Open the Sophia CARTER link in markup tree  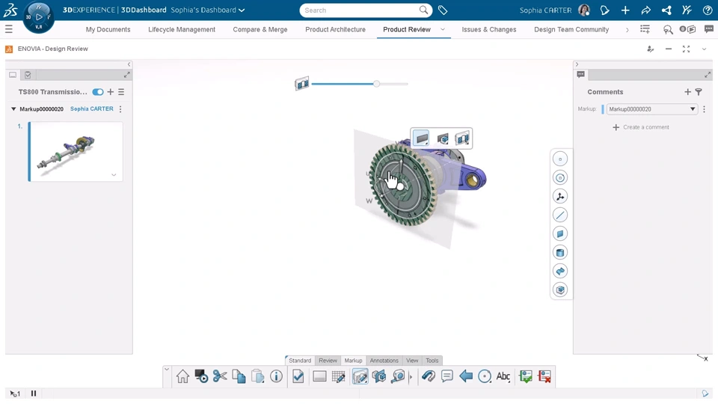click(x=91, y=109)
